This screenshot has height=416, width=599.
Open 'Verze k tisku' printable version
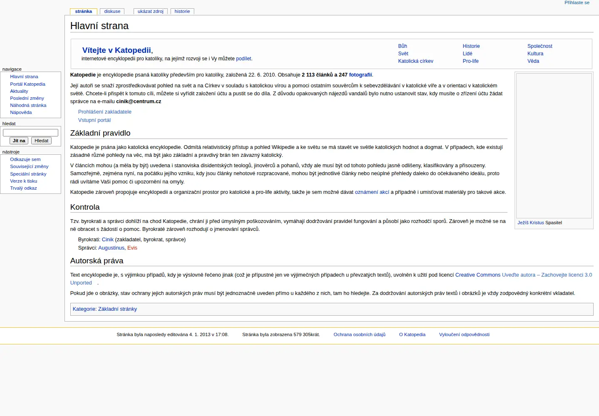24,181
